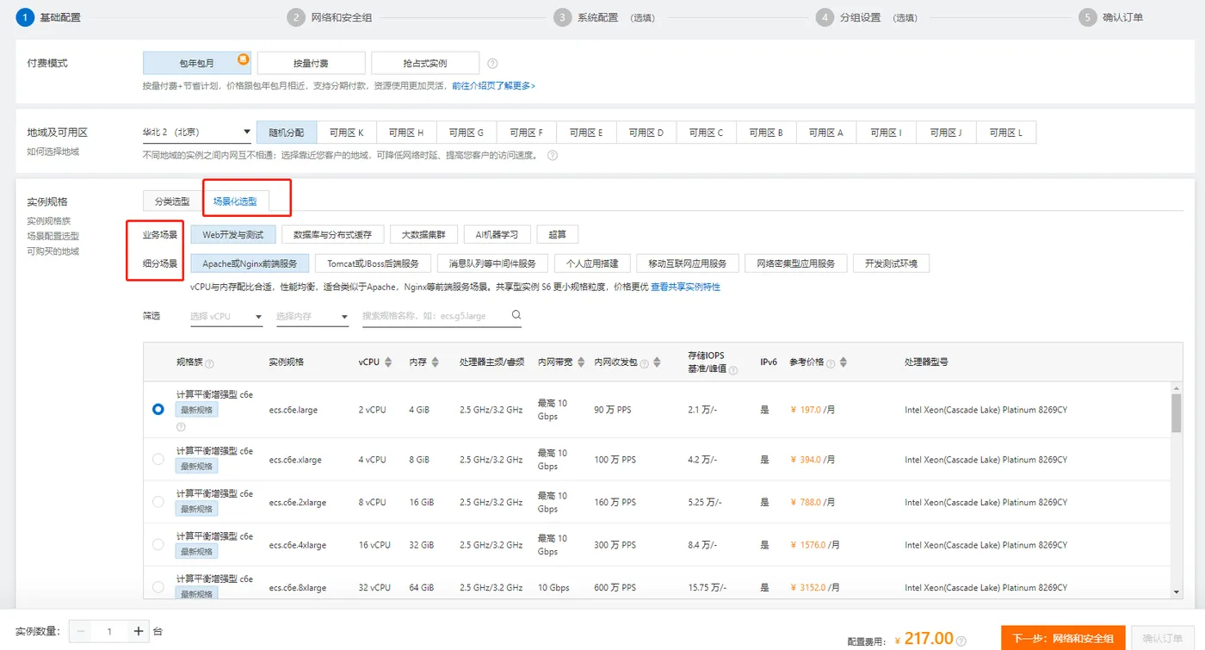Click 下一步：网络和安全组 button
Image resolution: width=1205 pixels, height=650 pixels.
[1063, 638]
